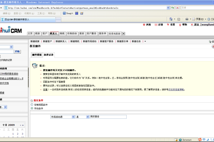Click the 新建报价单 link
Viewport: 214px width, 142px height.
(123, 41)
